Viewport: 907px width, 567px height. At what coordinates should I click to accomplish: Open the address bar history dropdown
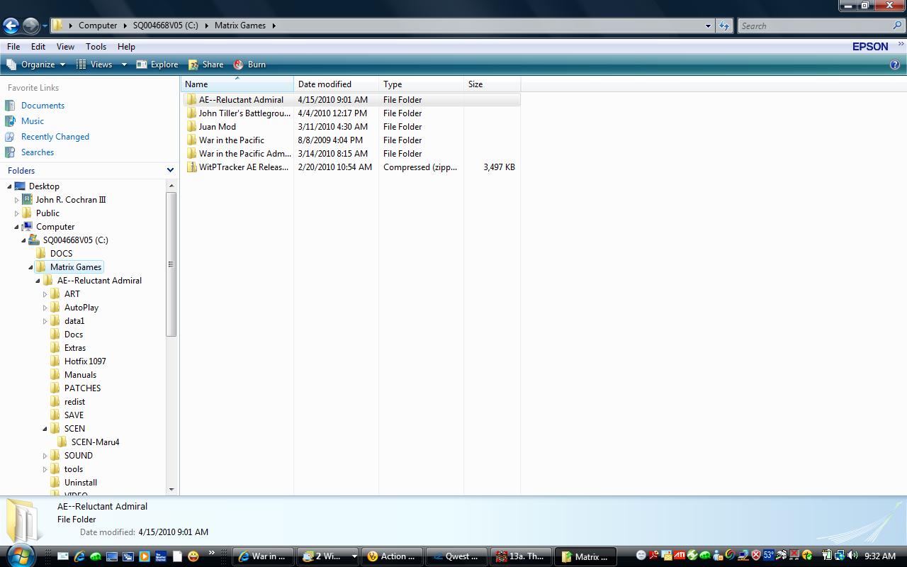pyautogui.click(x=708, y=26)
